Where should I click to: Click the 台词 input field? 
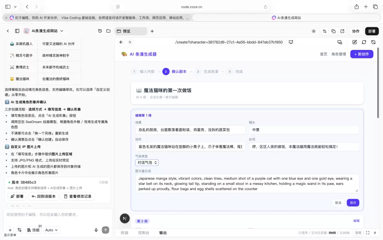304,147
